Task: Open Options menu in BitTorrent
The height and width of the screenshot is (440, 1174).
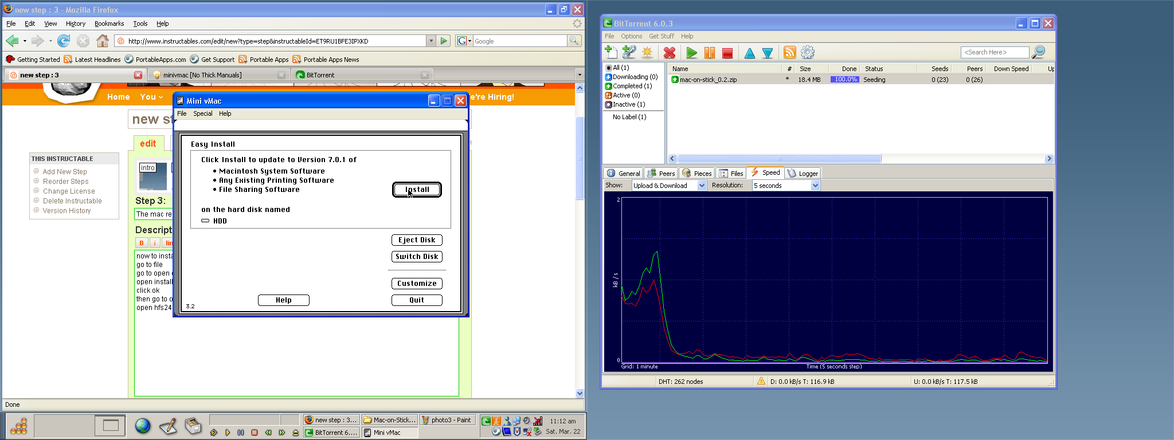Action: tap(631, 36)
